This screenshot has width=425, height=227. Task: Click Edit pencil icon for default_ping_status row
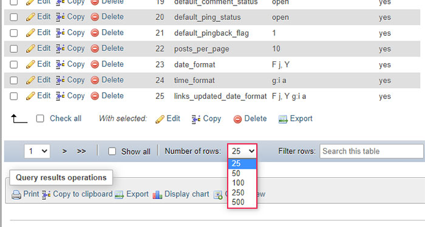tap(30, 17)
